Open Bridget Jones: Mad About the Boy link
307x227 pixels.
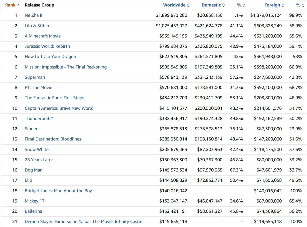(58, 191)
